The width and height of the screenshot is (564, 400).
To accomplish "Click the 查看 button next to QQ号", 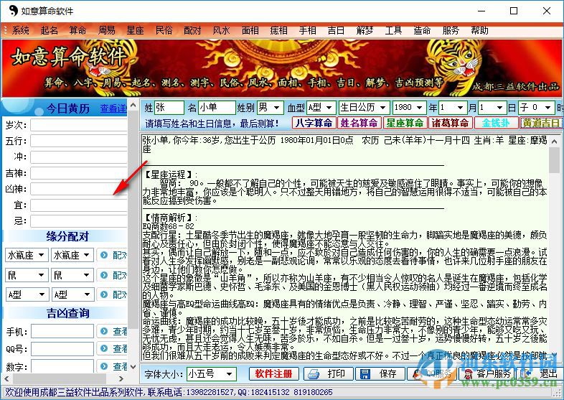I will click(112, 348).
